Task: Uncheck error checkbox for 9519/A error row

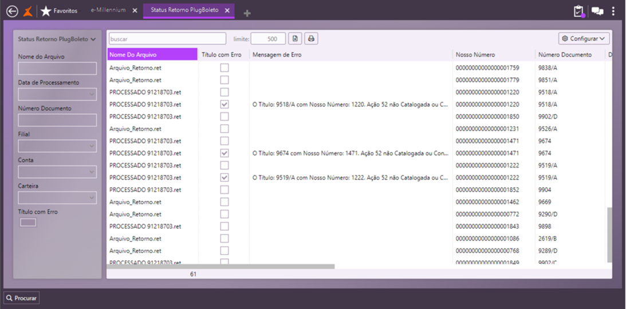Action: tap(225, 177)
